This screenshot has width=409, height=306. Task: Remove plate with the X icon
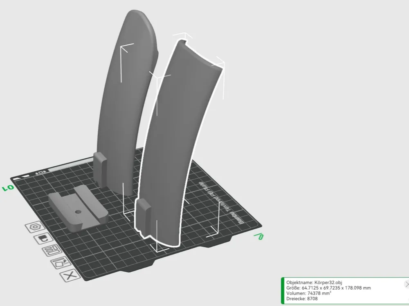click(x=70, y=275)
